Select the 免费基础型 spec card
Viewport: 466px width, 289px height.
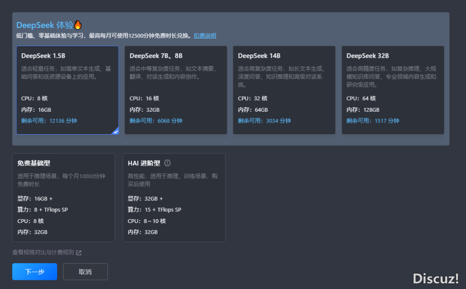click(x=63, y=198)
